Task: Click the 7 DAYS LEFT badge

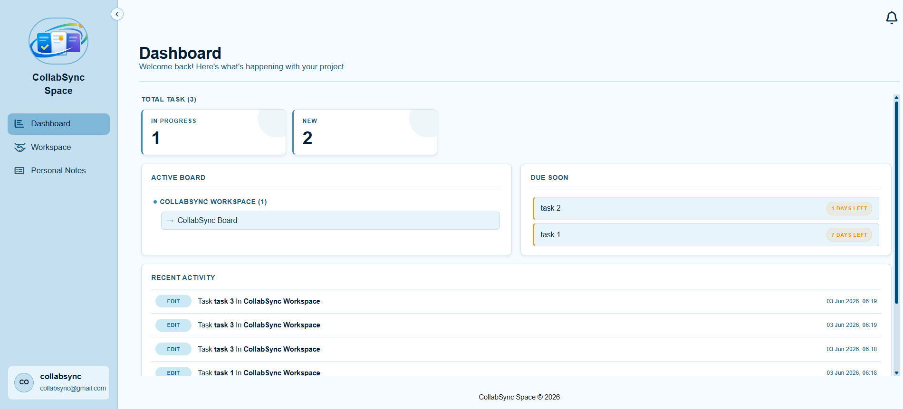Action: [x=849, y=235]
